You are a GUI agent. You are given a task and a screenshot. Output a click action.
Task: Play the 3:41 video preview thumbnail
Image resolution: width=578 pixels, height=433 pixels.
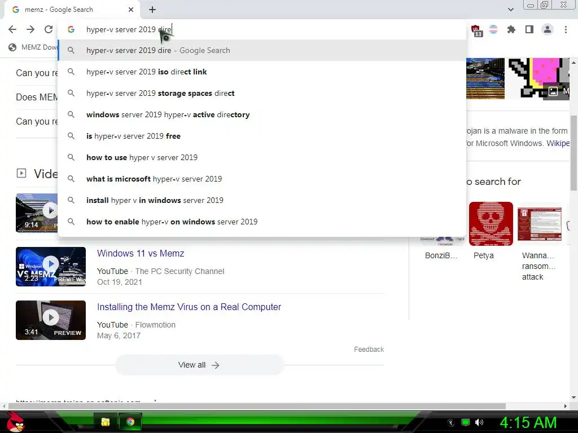click(x=51, y=320)
